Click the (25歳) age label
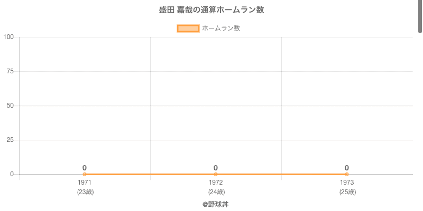423x211 pixels. point(347,192)
